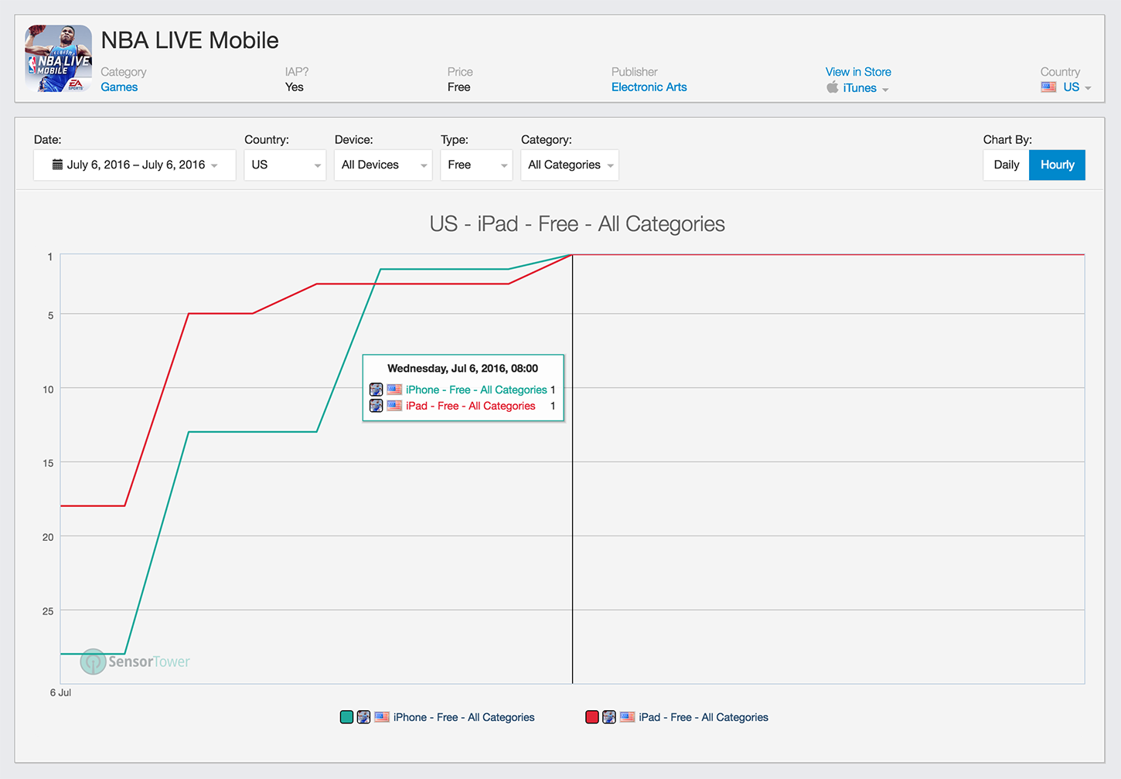
Task: Click tooltip text iPhone - Free - All Categories
Action: pos(476,389)
